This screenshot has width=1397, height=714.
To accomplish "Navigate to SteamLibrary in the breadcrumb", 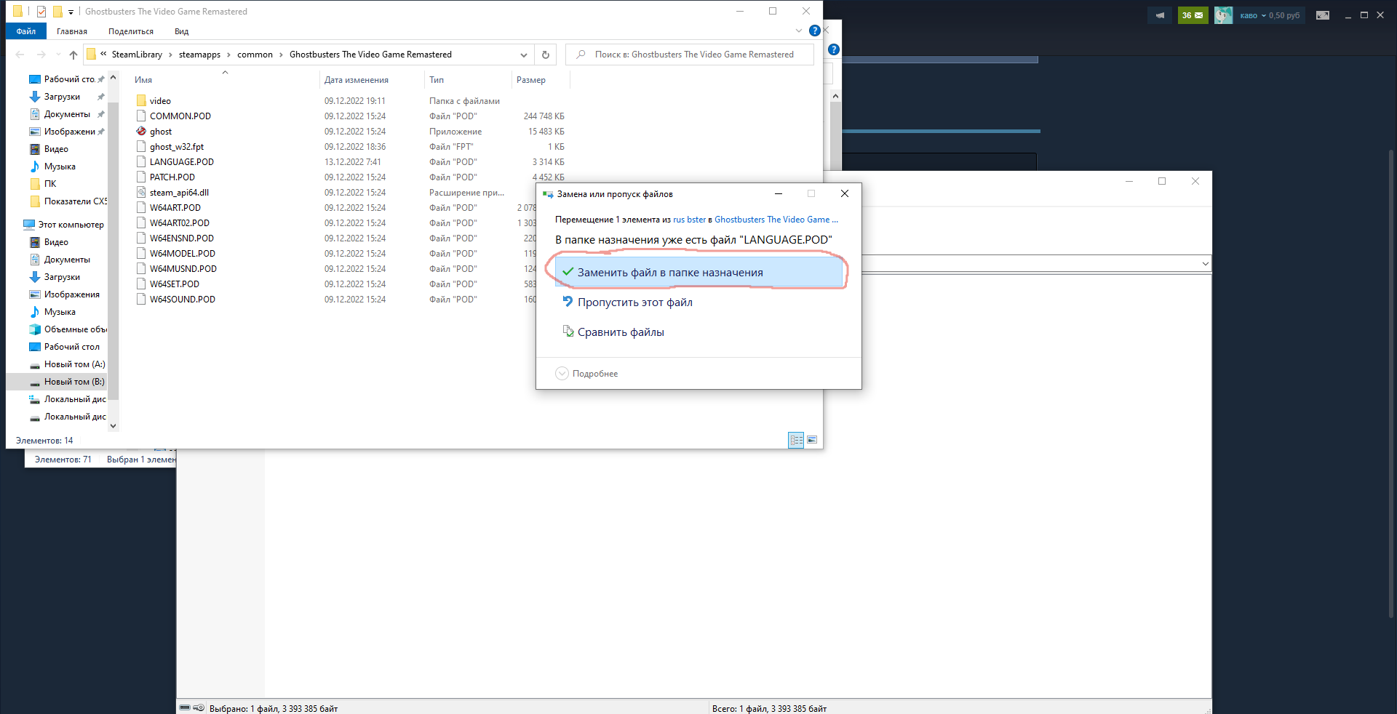I will click(137, 55).
